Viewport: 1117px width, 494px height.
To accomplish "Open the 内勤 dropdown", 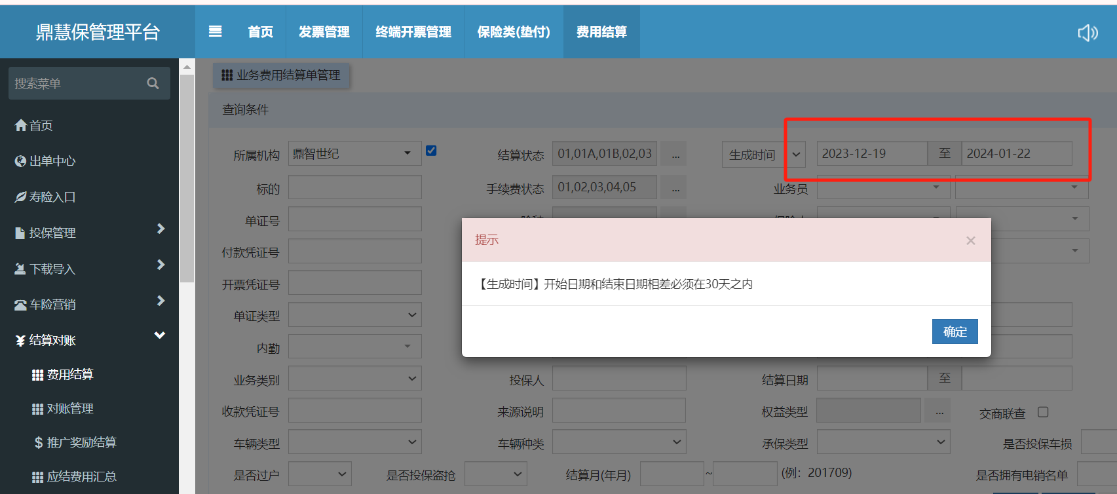I will pyautogui.click(x=354, y=347).
